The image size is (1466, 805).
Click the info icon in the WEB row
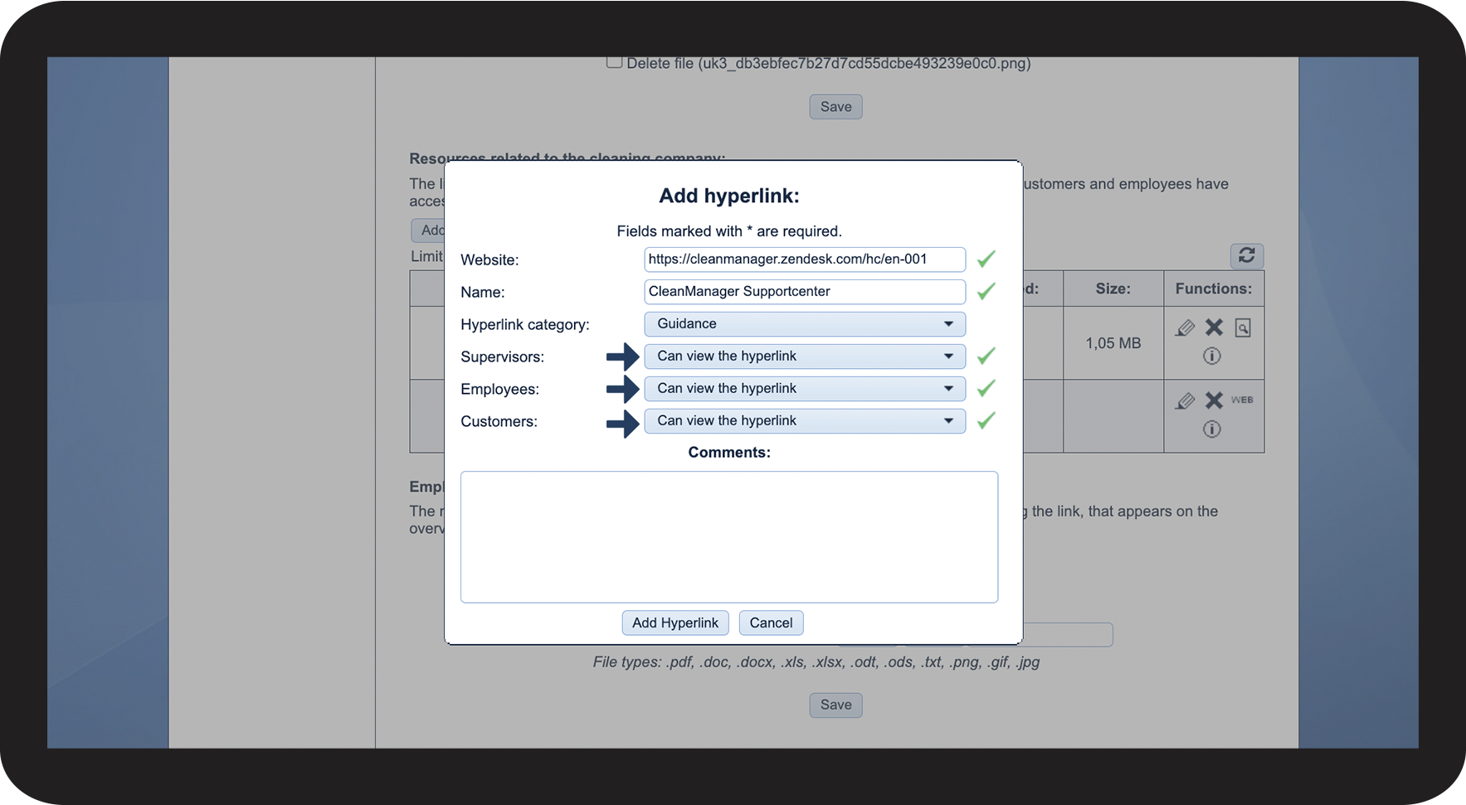1211,429
